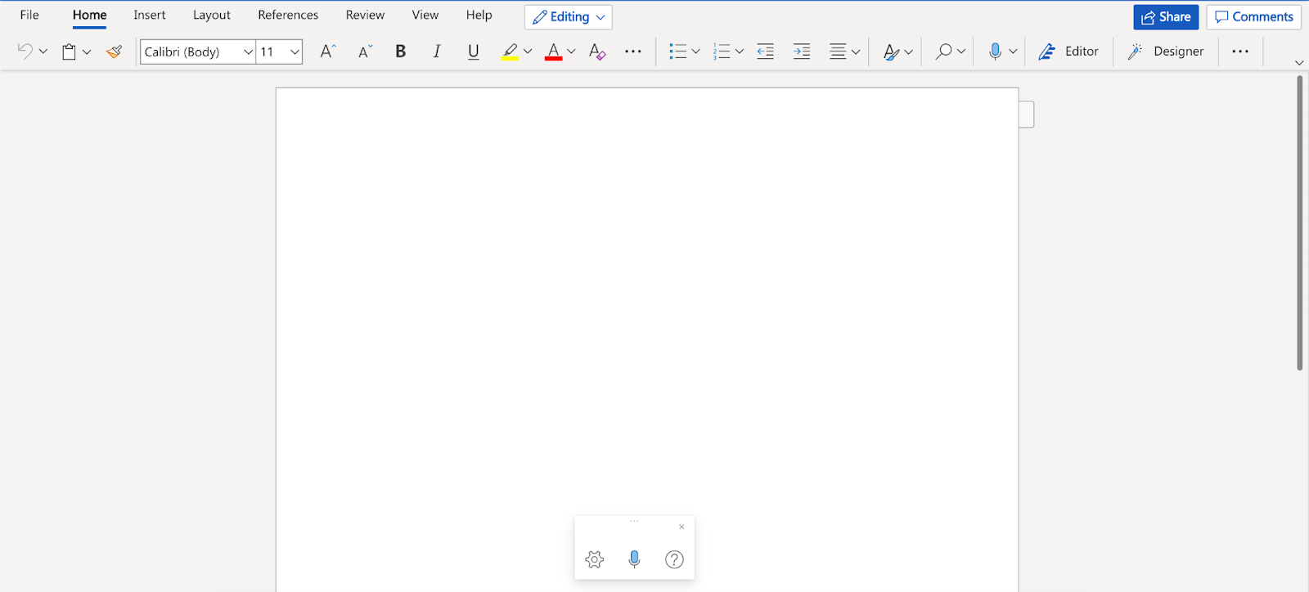Decrease paragraph indent
This screenshot has height=592, width=1309.
pos(765,52)
